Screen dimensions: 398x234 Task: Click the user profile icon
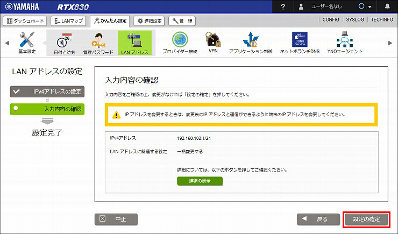point(301,6)
